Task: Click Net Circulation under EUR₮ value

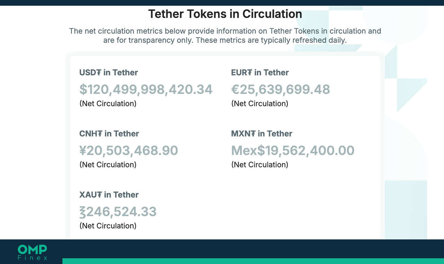Action: click(x=260, y=104)
